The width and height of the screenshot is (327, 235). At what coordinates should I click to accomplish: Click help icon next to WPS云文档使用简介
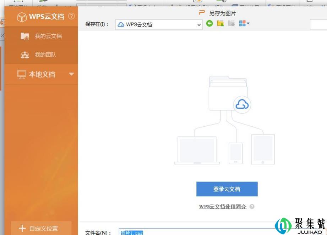pyautogui.click(x=252, y=207)
